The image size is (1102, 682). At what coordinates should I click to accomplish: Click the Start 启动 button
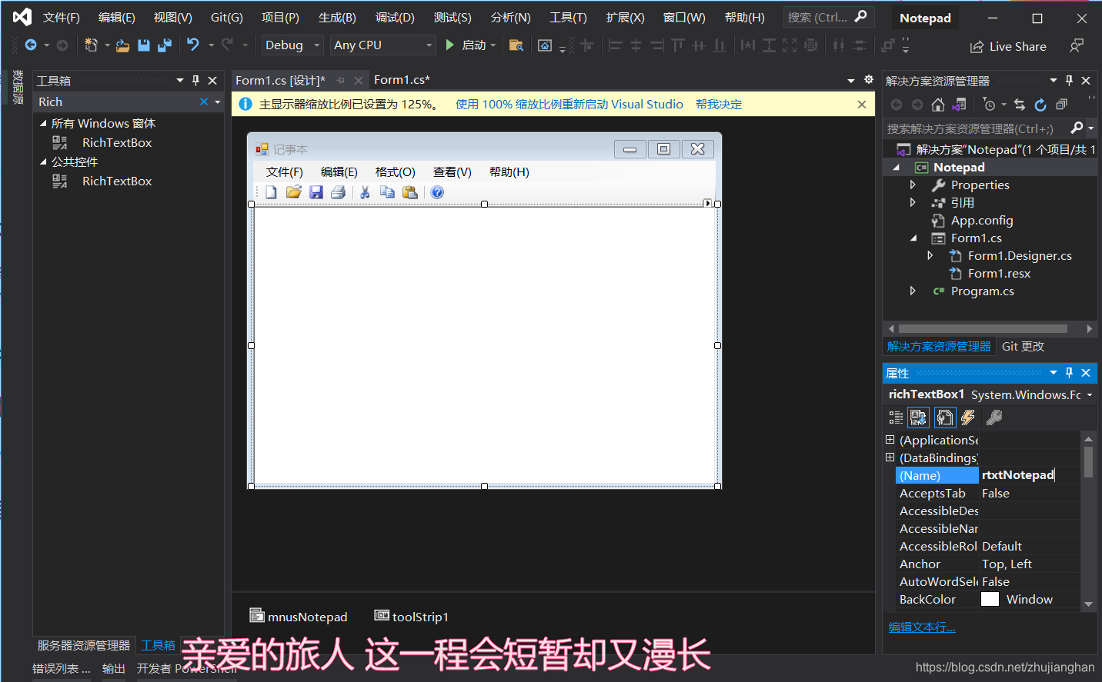pyautogui.click(x=466, y=45)
